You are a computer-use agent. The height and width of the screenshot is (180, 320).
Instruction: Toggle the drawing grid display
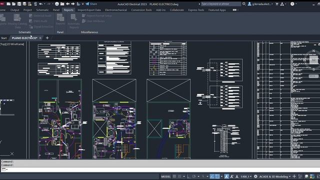click(174, 176)
